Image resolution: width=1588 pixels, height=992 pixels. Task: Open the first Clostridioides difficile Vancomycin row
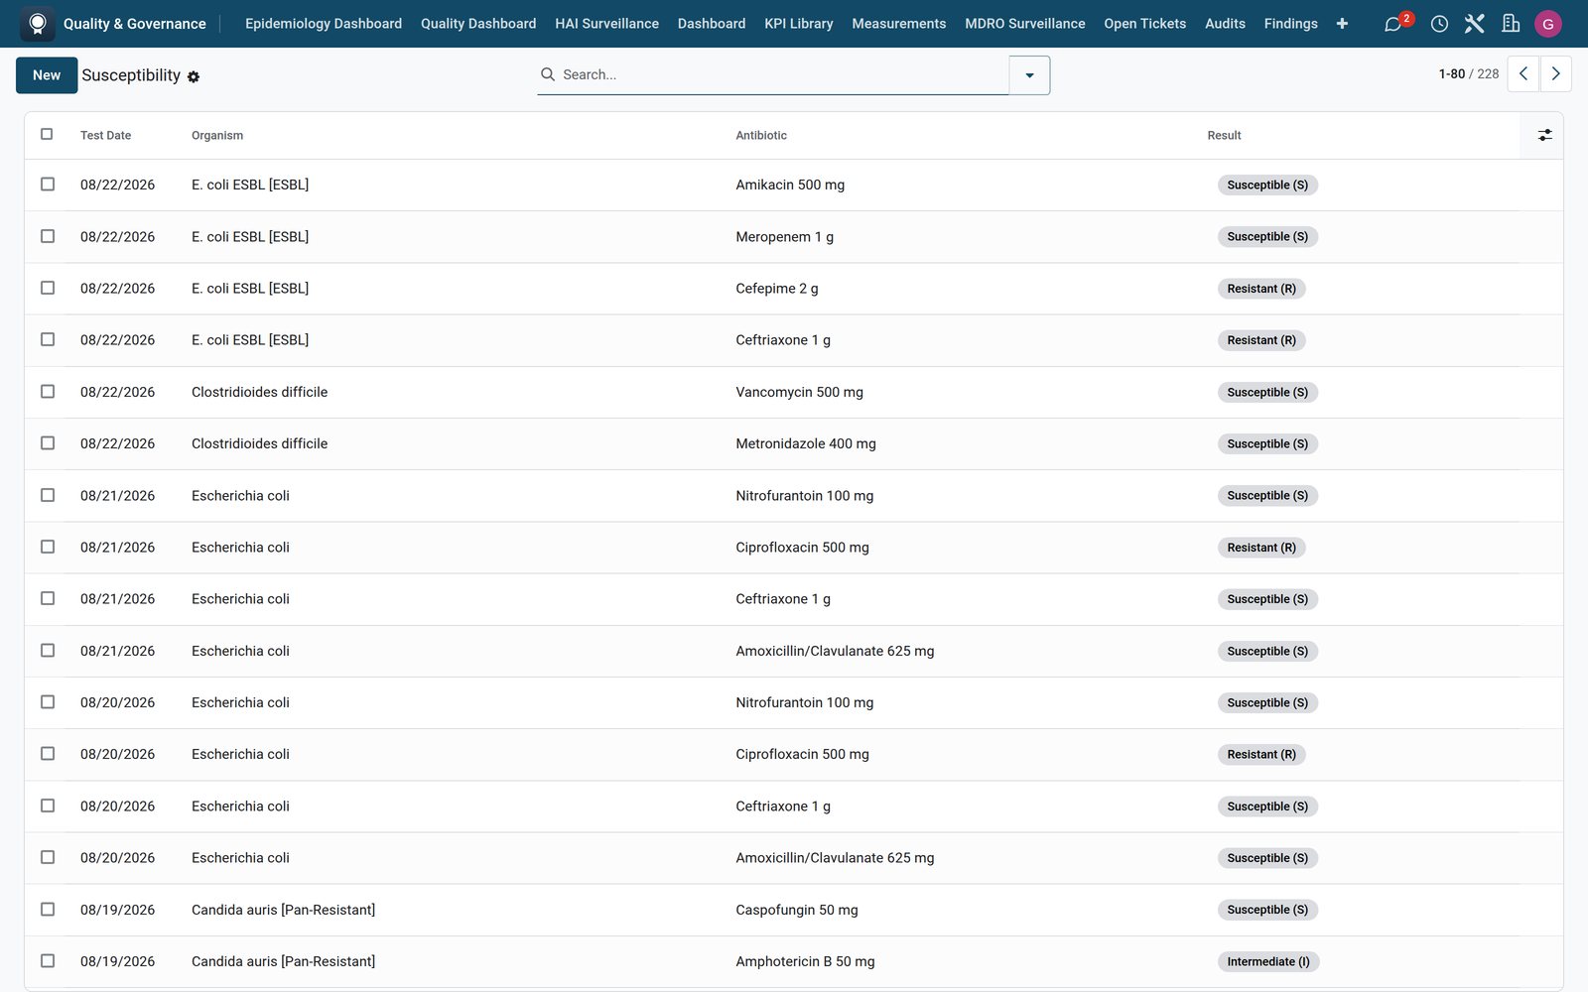pyautogui.click(x=794, y=392)
